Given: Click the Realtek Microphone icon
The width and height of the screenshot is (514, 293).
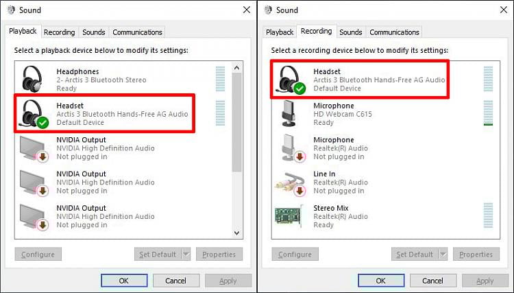Looking at the screenshot, I should point(293,149).
